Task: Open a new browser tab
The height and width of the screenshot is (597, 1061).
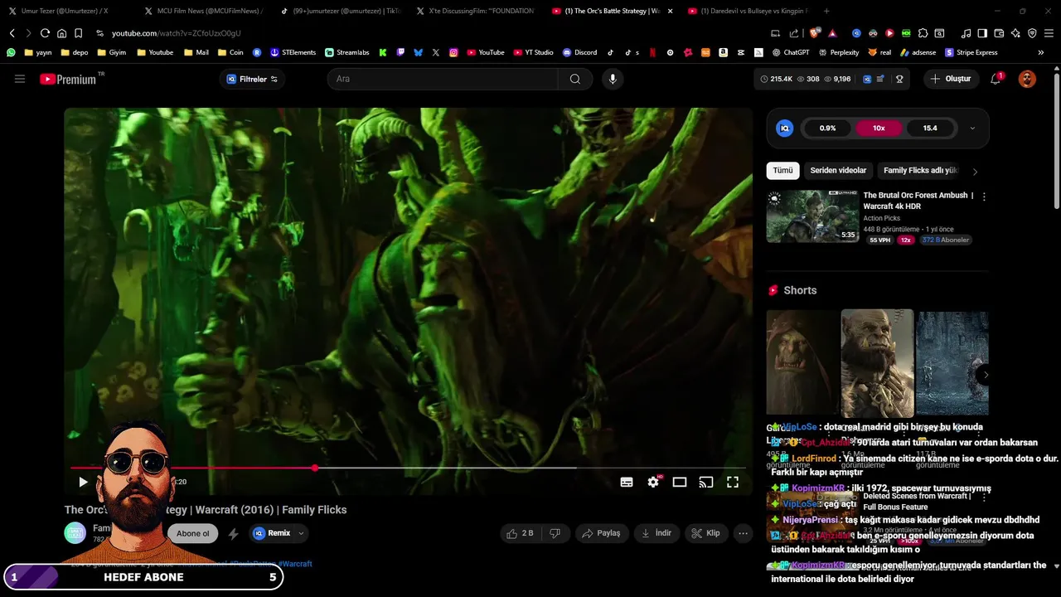Action: tap(826, 11)
